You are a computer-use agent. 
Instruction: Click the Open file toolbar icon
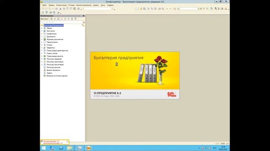(x=141, y=8)
